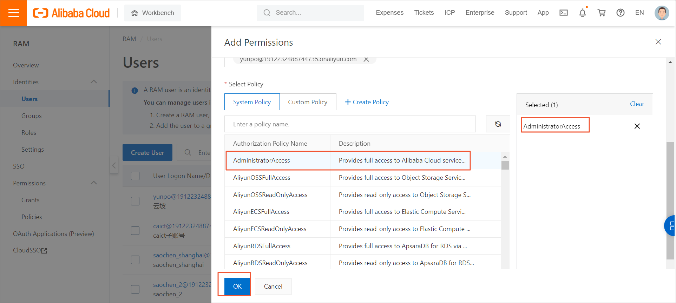Select AliyunOSSFullAccess policy row
The width and height of the screenshot is (676, 303).
[x=363, y=178]
